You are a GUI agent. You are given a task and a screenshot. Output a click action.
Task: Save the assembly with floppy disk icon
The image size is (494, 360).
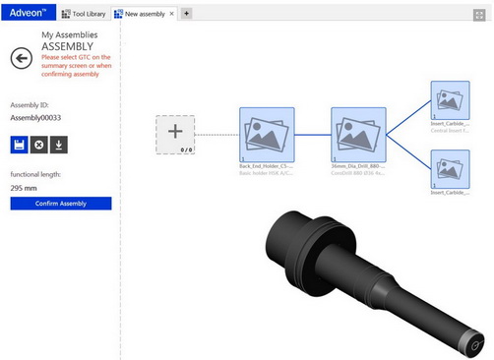(19, 145)
